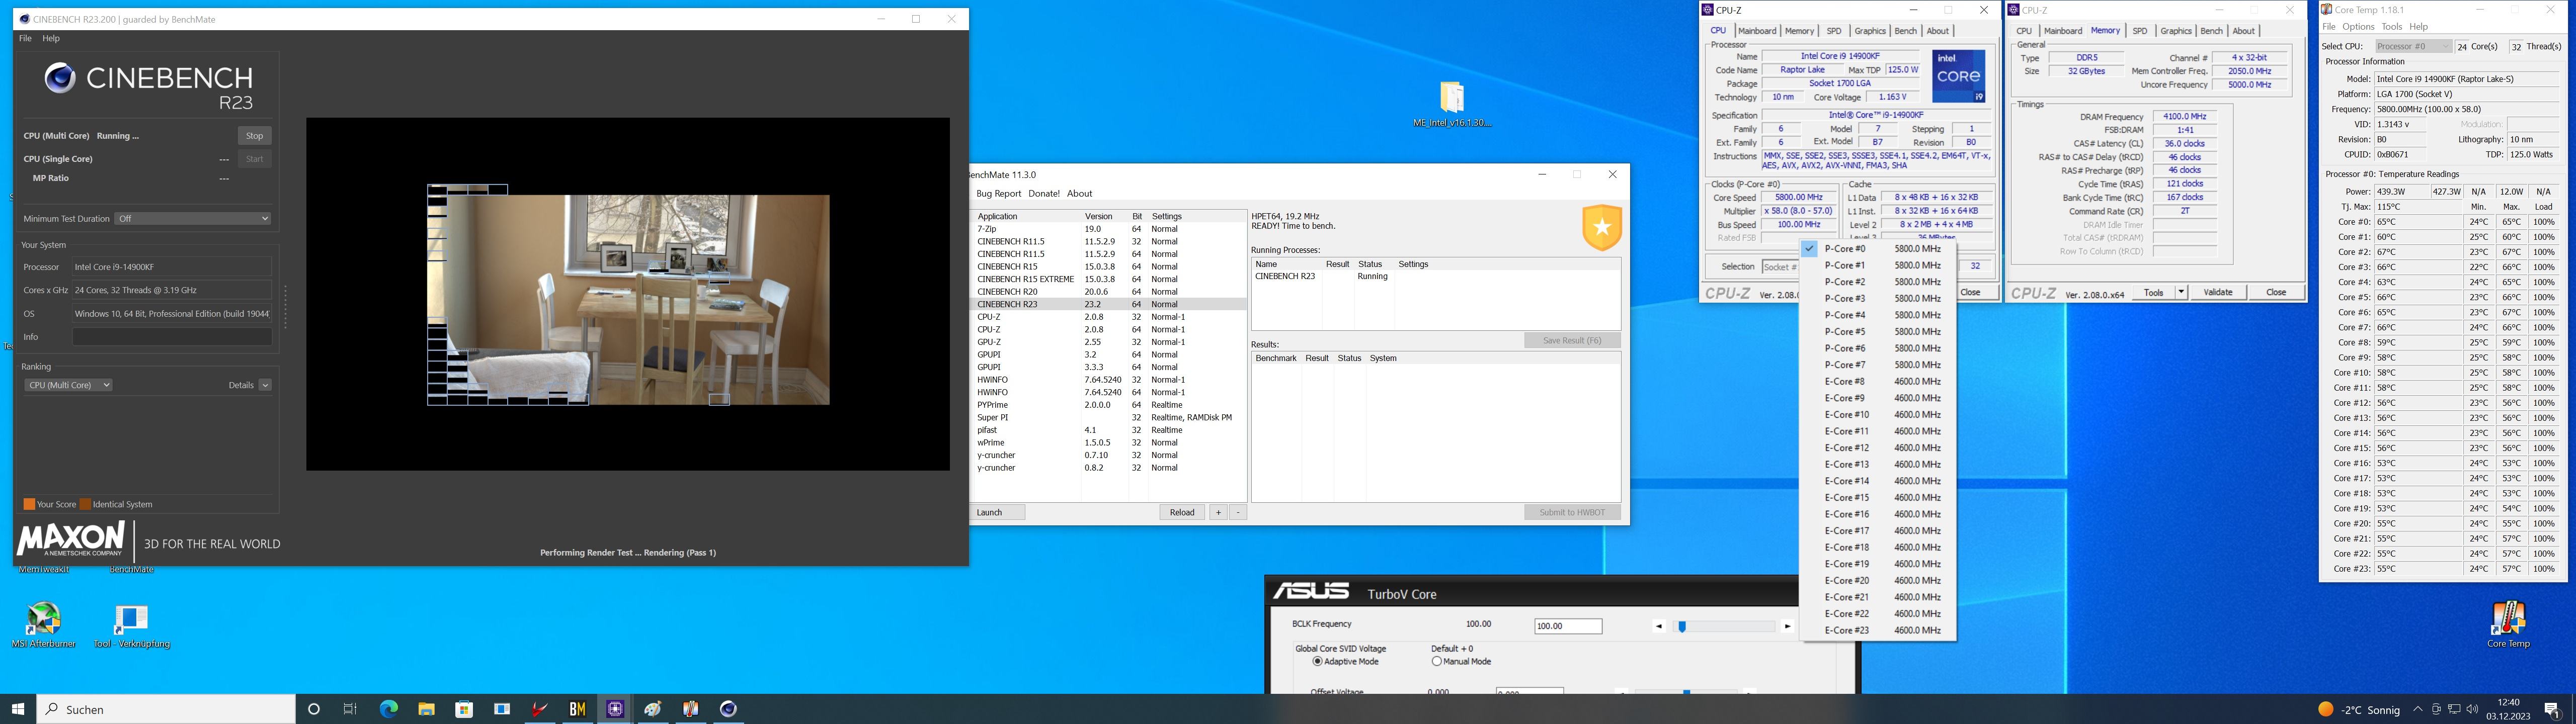Open the Core Temp Select CPU dropdown
The image size is (2576, 724).
(2413, 46)
